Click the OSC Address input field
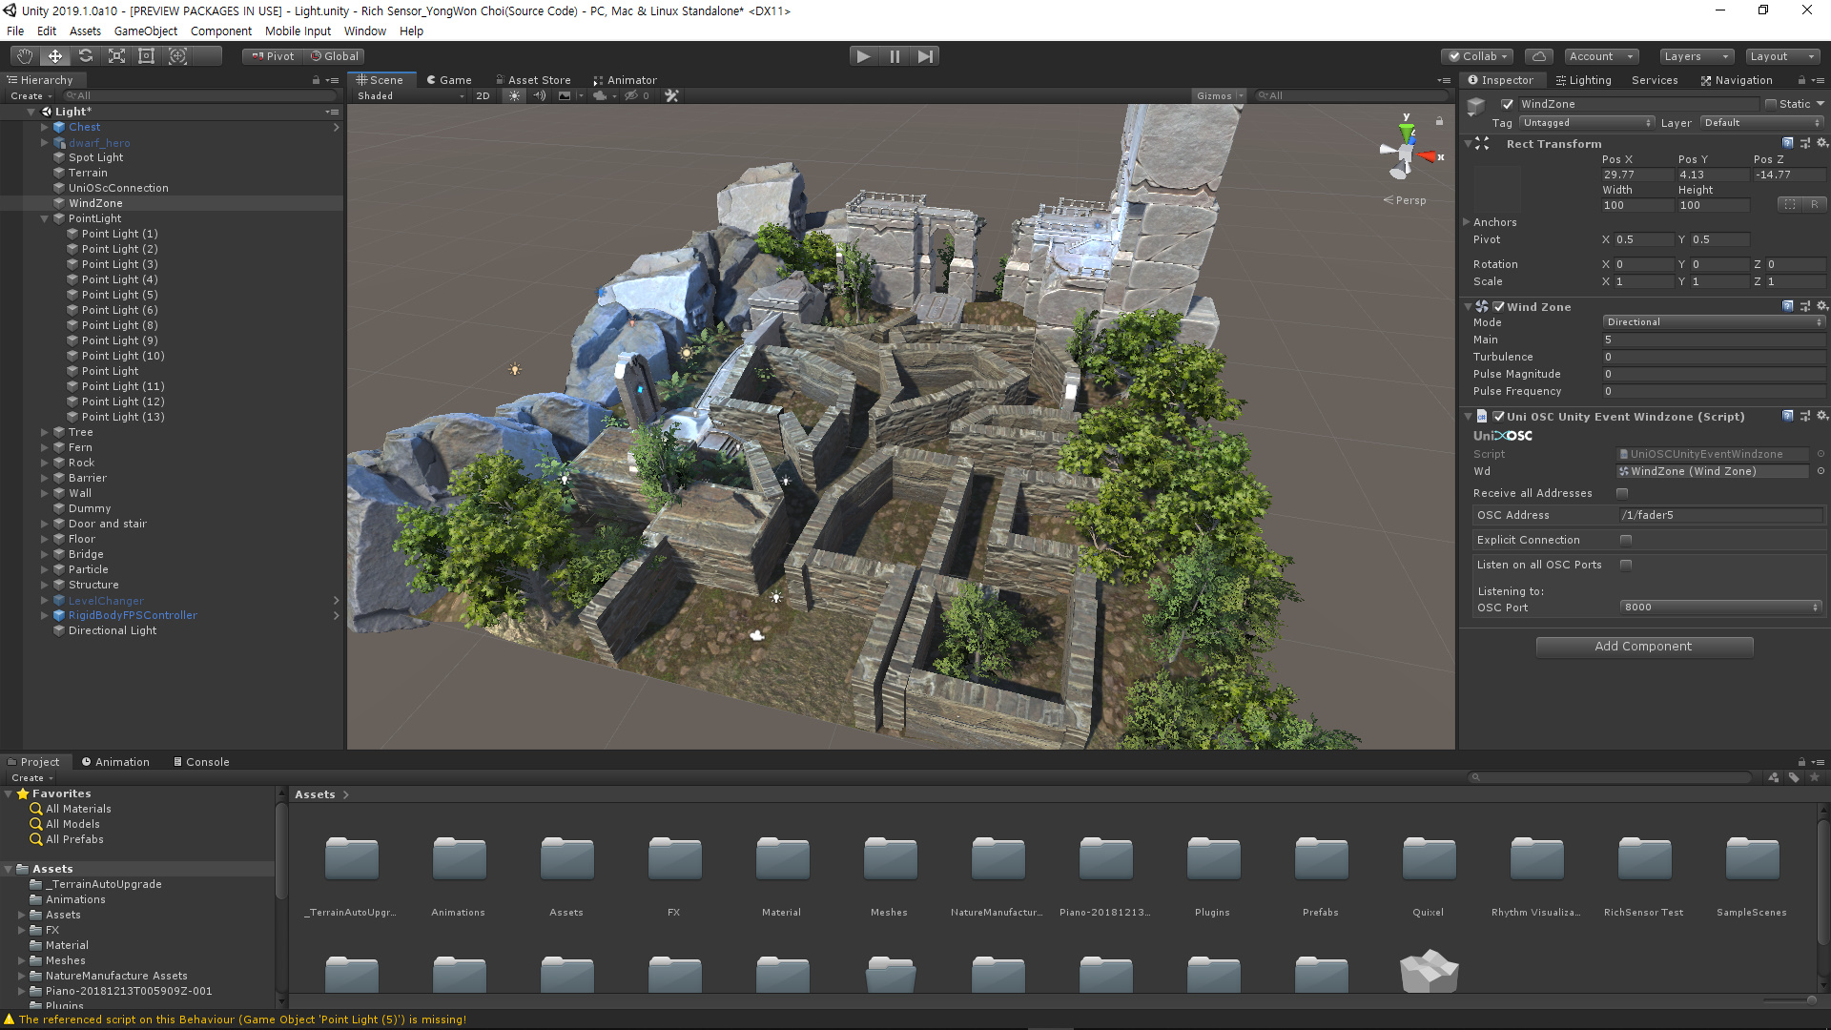 click(1719, 515)
